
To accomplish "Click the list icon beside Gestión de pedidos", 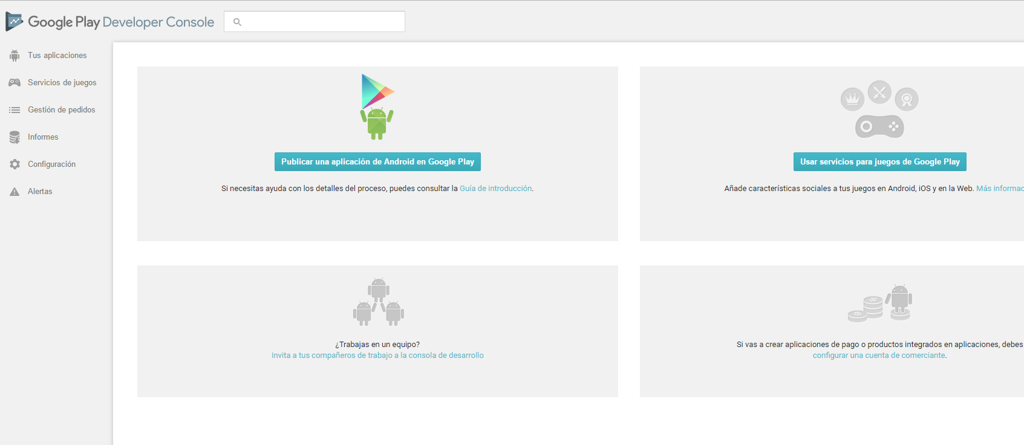I will pyautogui.click(x=15, y=110).
